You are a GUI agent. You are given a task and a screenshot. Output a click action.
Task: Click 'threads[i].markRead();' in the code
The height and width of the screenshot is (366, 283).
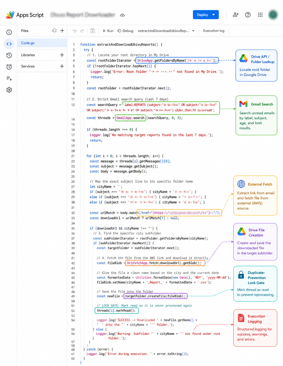117,311
